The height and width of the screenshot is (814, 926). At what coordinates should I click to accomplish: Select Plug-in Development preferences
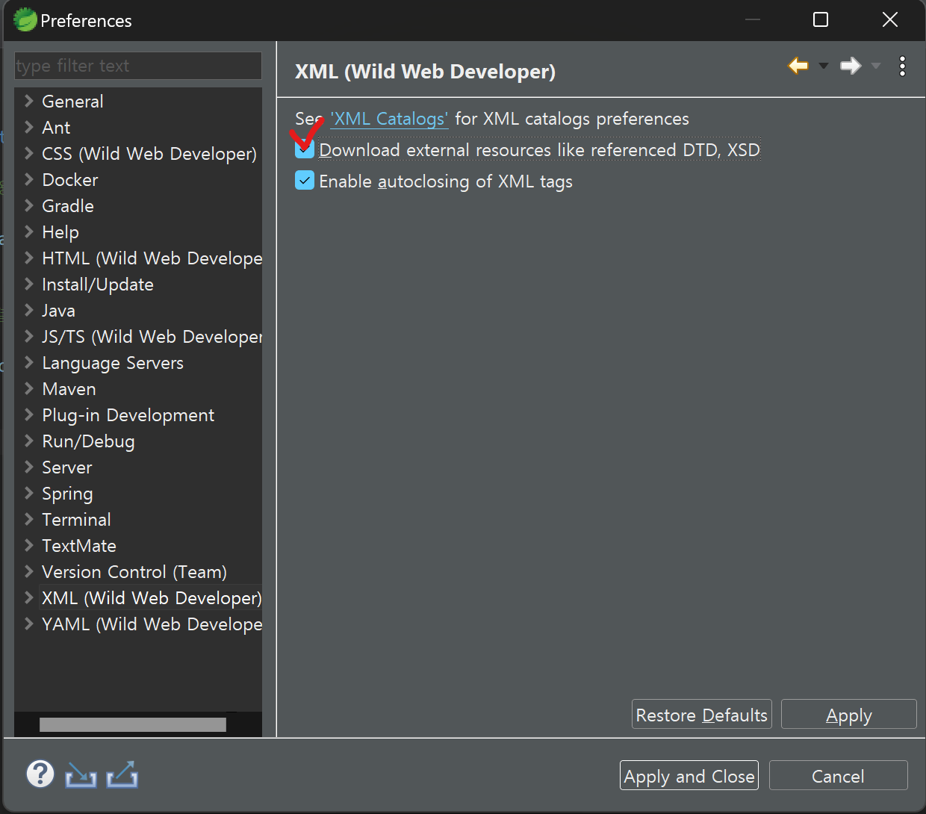pos(128,415)
